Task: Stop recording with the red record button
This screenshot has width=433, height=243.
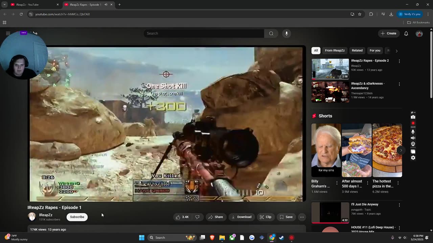Action: point(413,124)
